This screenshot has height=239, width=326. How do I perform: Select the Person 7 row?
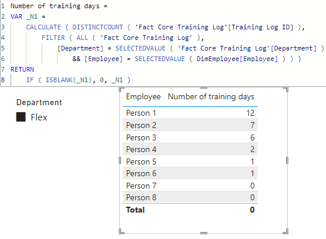190,186
